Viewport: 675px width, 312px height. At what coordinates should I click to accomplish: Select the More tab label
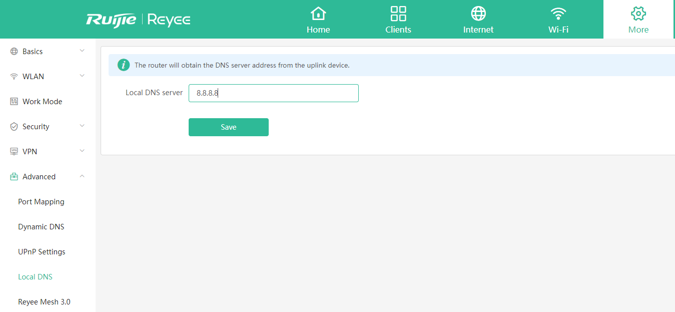coord(638,30)
